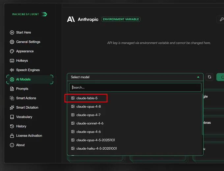
Task: Go to Vocabulary section
Action: [30, 117]
